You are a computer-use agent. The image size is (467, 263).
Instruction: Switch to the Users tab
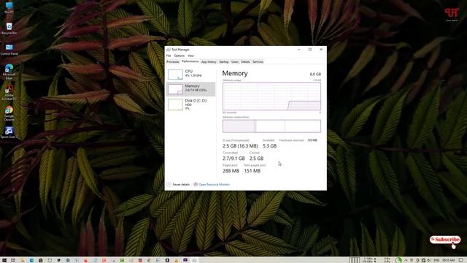click(x=235, y=61)
